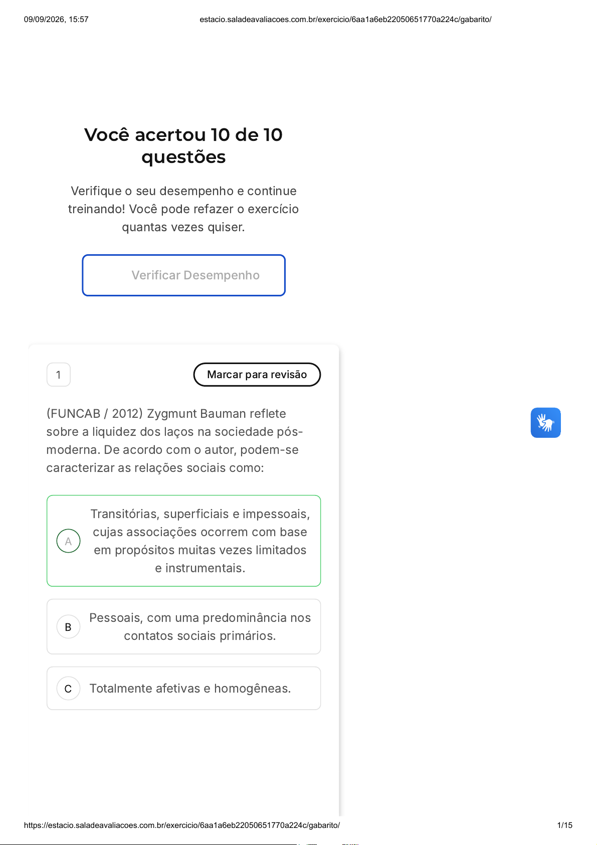Screen dimensions: 597x845
Task: Select the circled letter C answer marker
Action: click(69, 689)
